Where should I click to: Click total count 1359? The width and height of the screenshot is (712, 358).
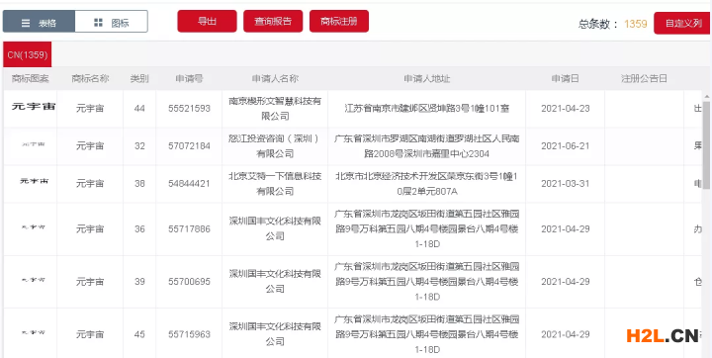[x=635, y=24]
